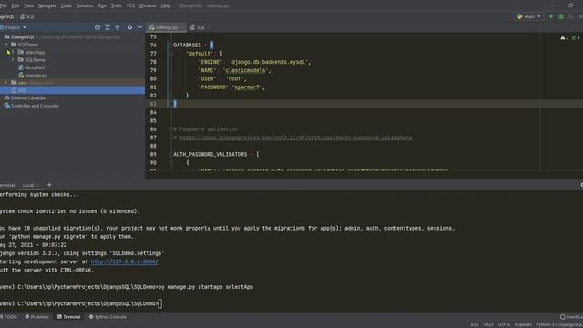Image resolution: width=583 pixels, height=328 pixels.
Task: Select the SQL file in project tree
Action: [x=73, y=90]
